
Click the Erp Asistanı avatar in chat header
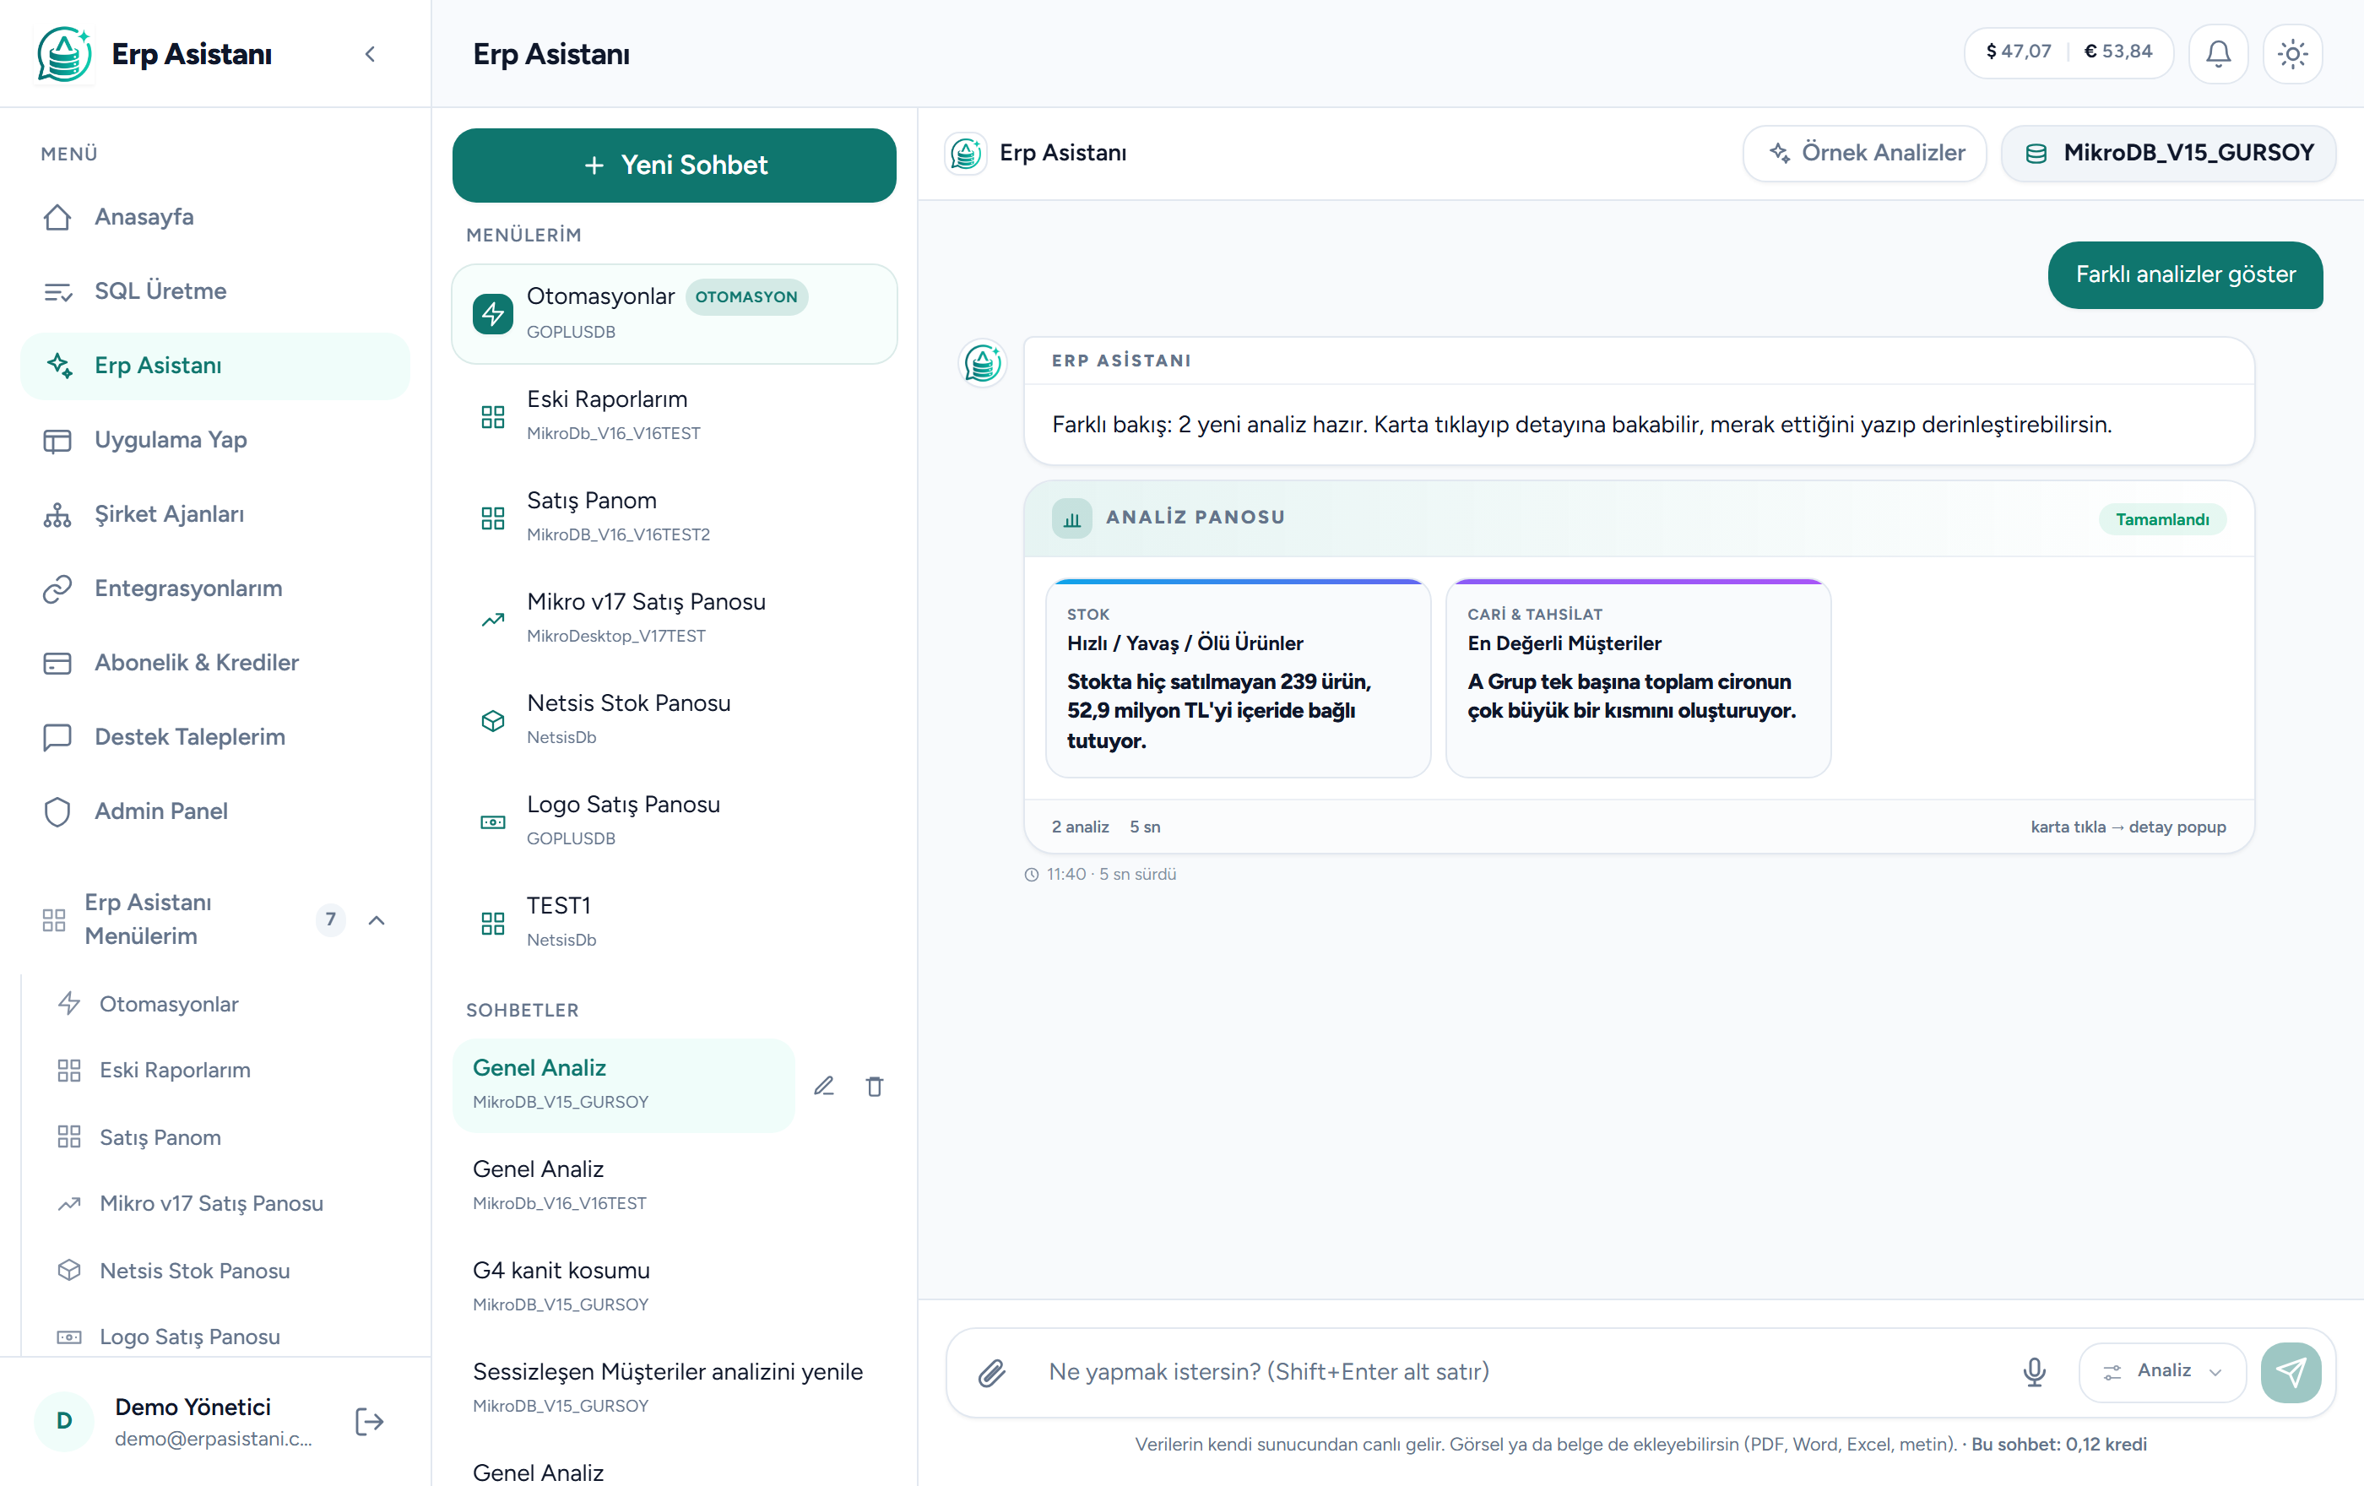[x=965, y=155]
